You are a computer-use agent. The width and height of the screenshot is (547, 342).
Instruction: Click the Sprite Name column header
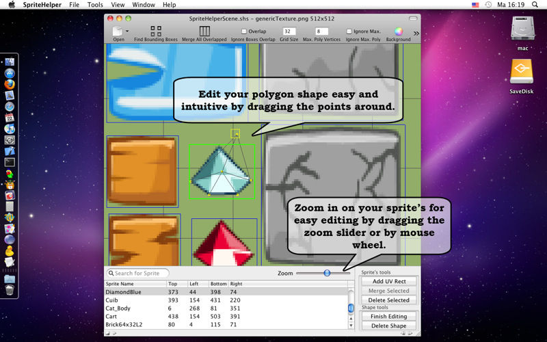click(x=135, y=284)
